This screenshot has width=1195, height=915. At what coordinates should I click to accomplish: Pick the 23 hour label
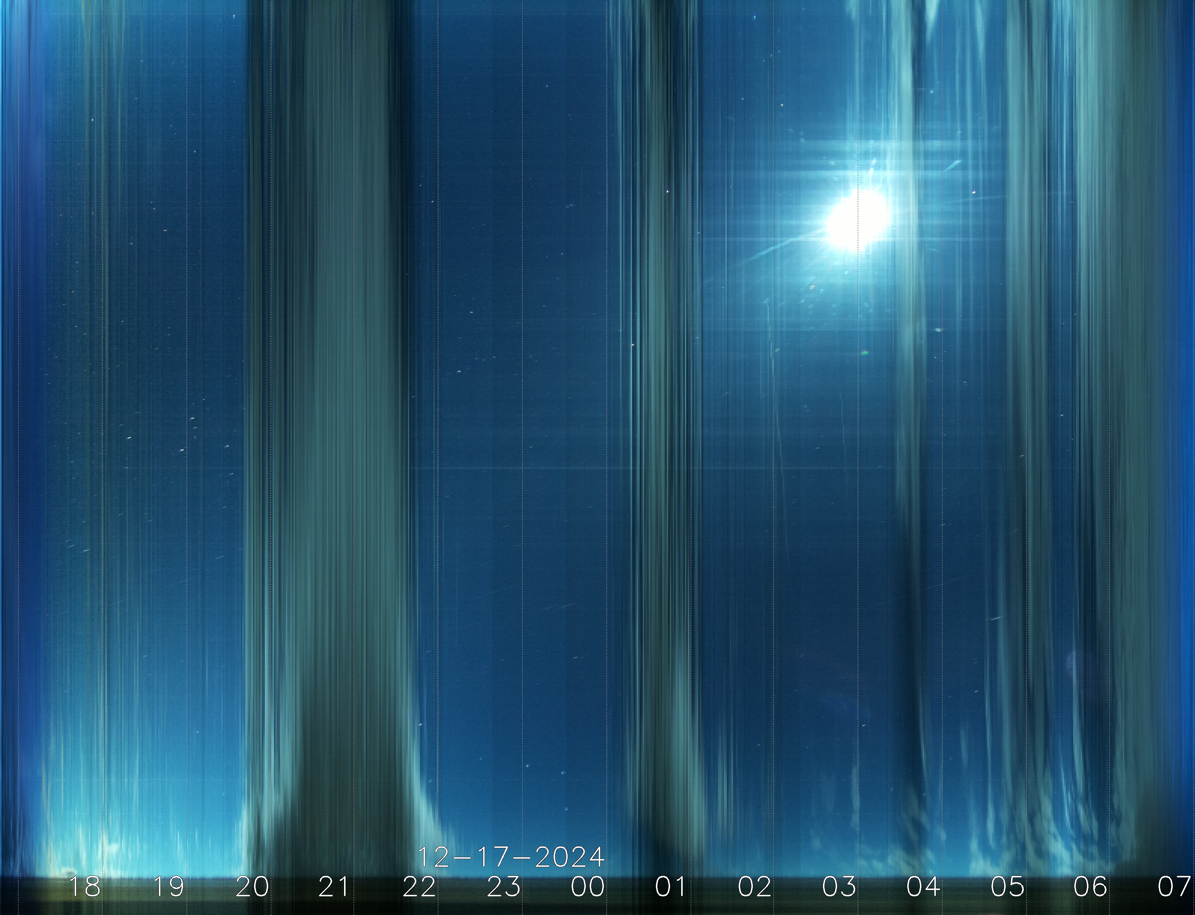click(503, 887)
